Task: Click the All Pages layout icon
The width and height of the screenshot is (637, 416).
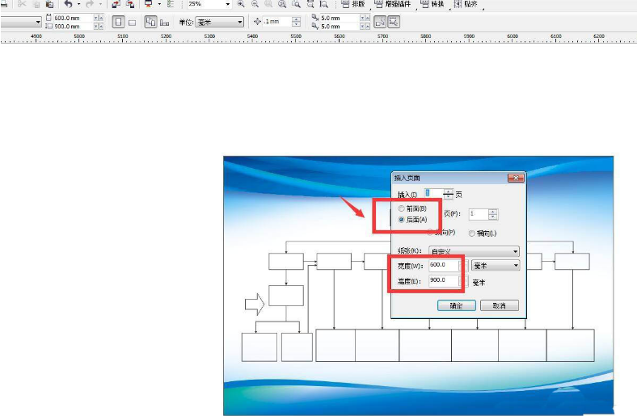Action: [150, 22]
